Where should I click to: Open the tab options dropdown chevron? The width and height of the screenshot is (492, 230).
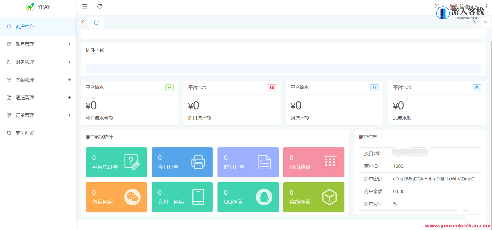486,22
